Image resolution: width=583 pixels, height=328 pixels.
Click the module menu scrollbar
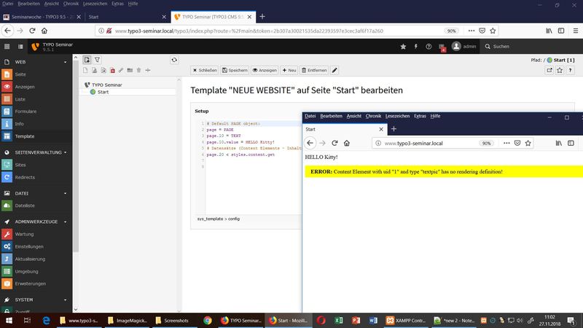76,156
